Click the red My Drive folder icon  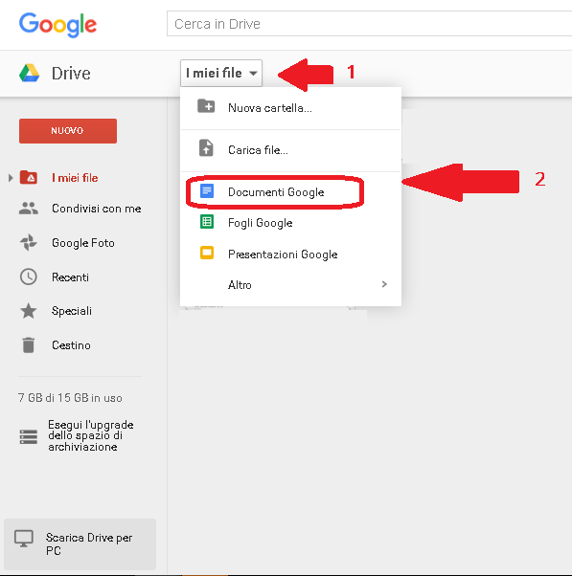(29, 177)
